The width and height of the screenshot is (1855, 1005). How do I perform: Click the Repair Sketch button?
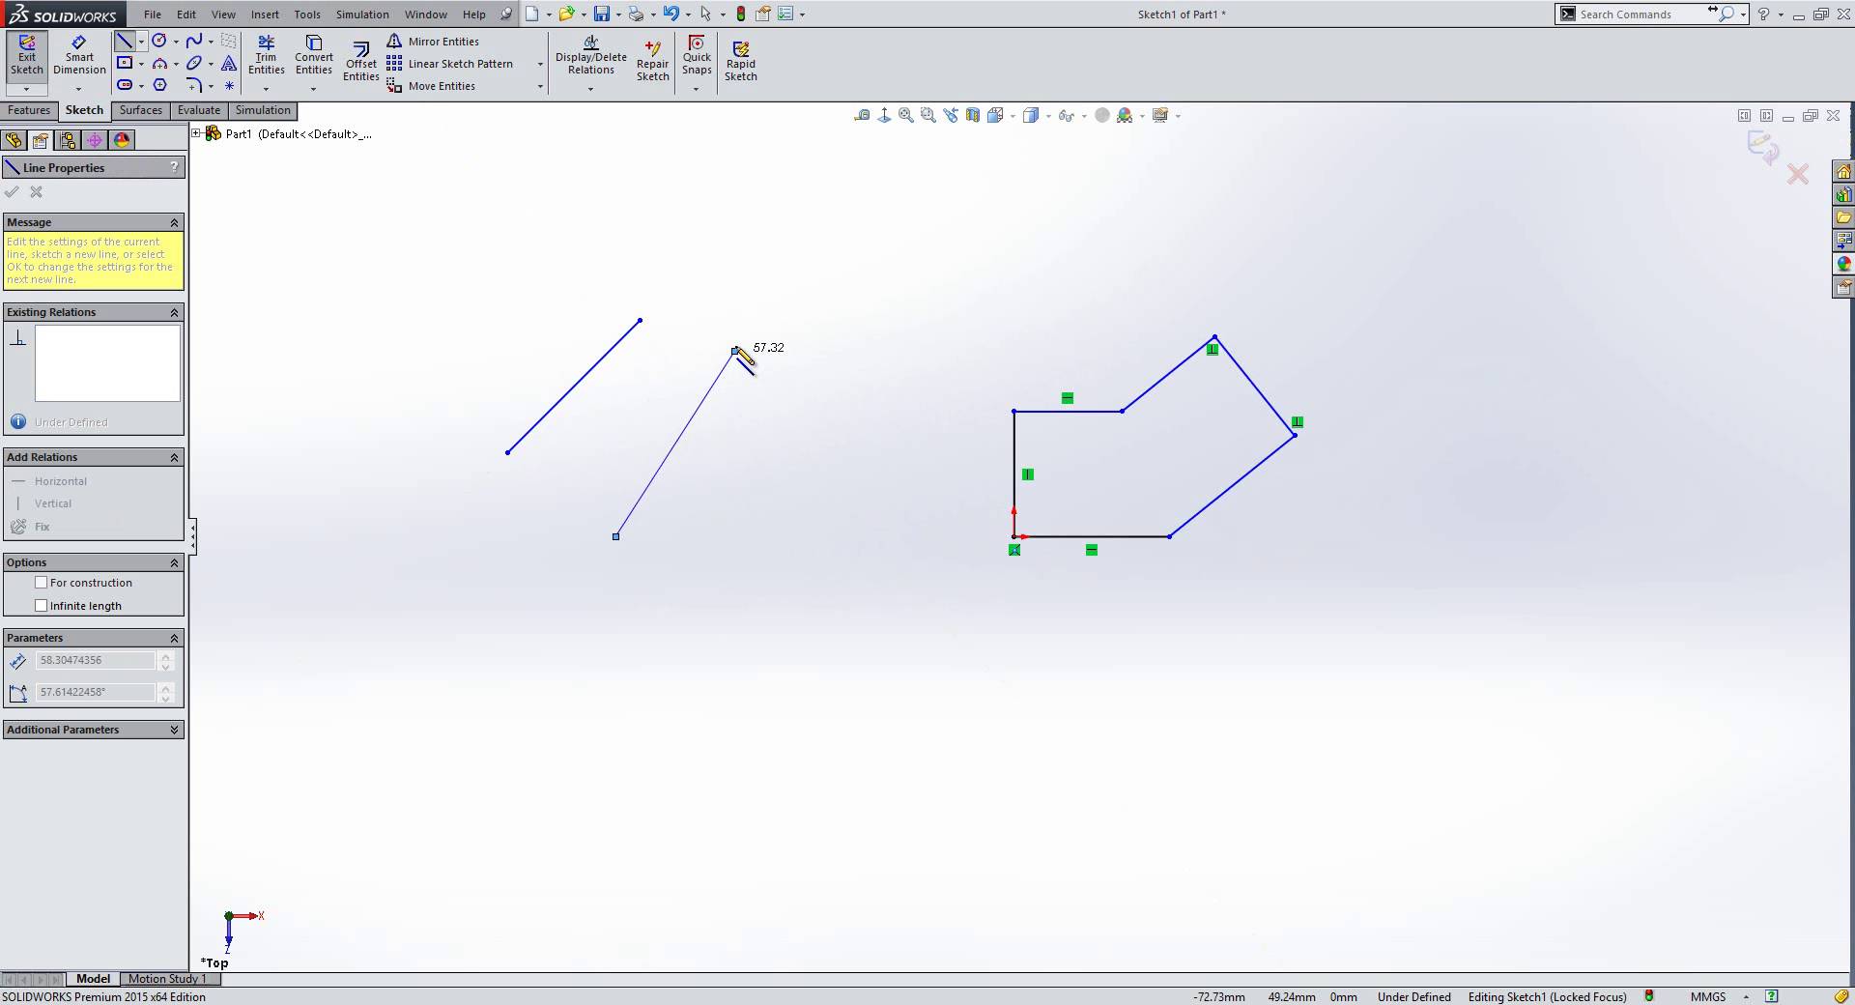652,58
